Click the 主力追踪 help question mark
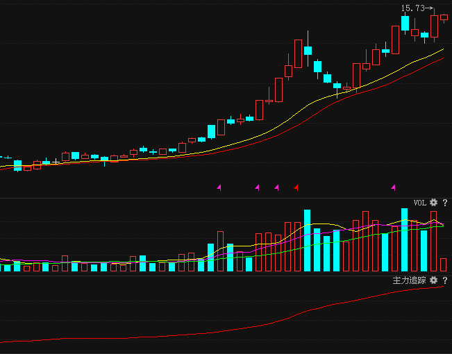The image size is (452, 354). click(444, 280)
